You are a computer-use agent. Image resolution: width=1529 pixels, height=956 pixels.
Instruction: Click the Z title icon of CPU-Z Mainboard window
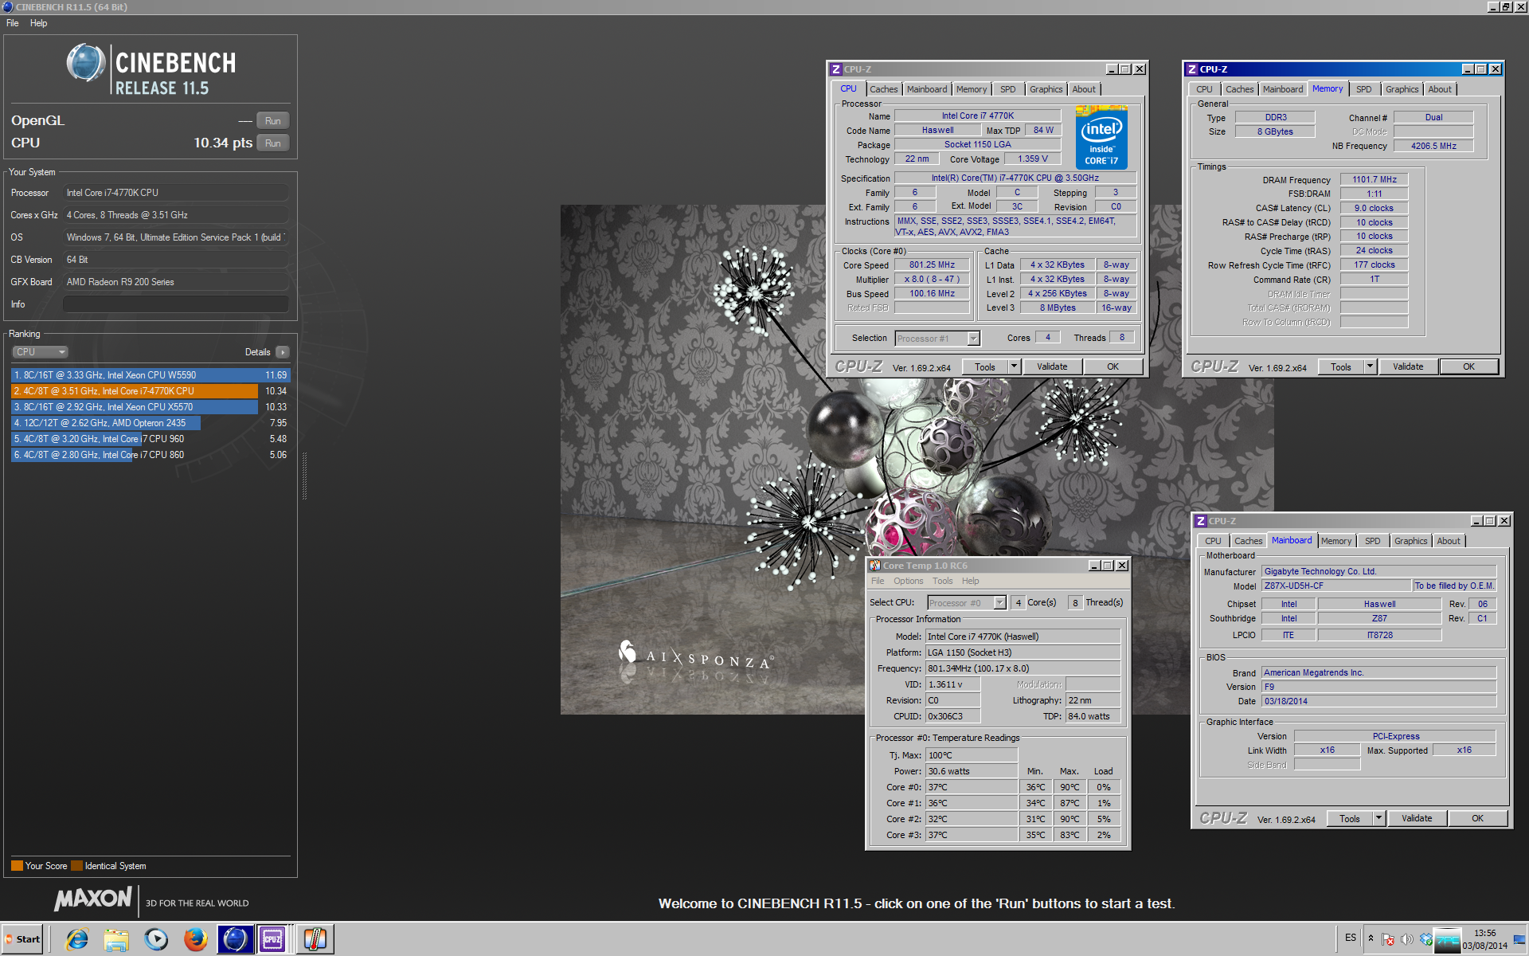[x=1201, y=521]
